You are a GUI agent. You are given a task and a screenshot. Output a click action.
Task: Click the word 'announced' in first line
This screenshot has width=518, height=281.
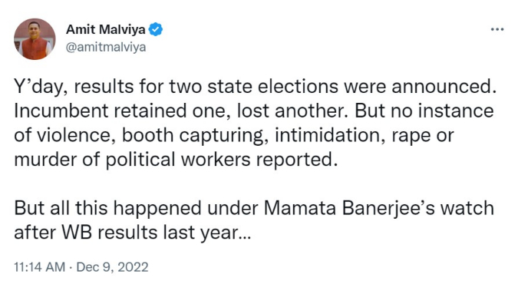[x=442, y=87]
